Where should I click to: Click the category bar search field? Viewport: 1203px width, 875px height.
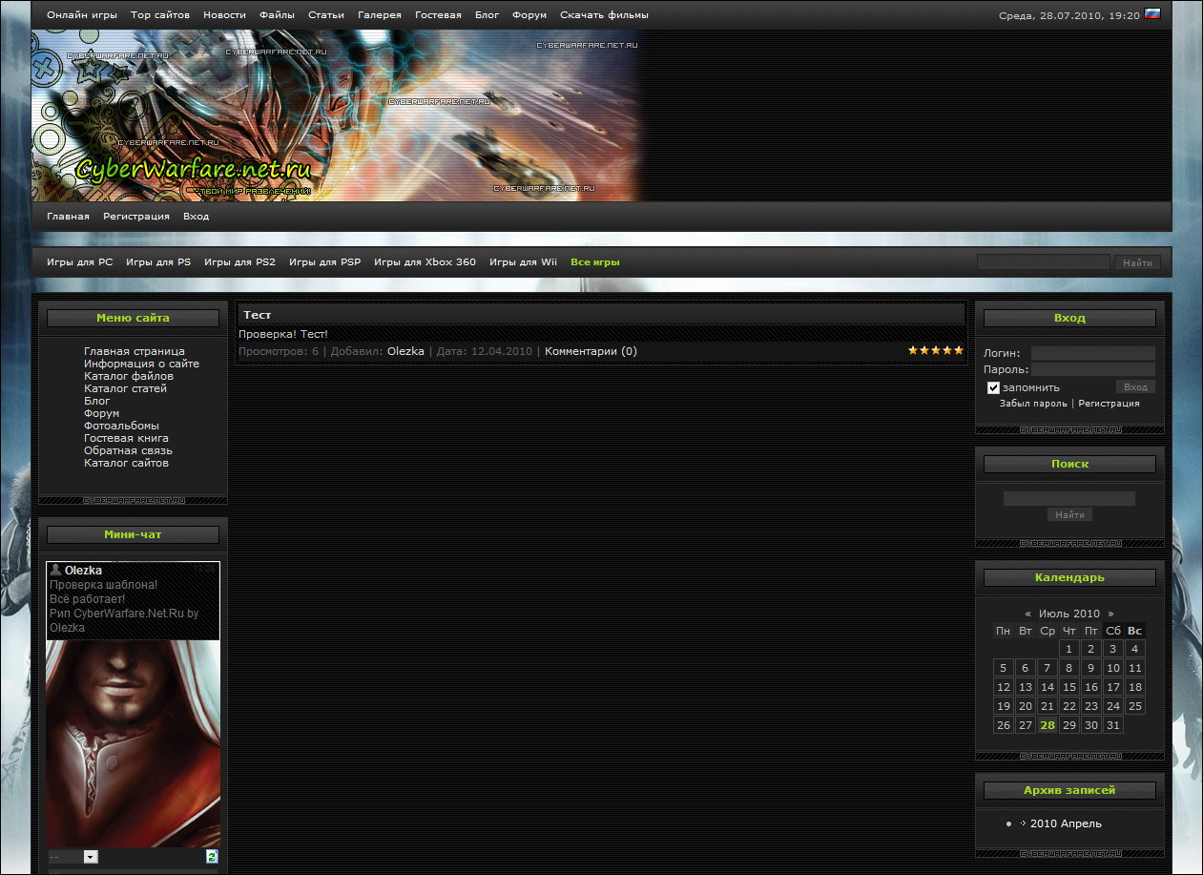coord(1044,262)
